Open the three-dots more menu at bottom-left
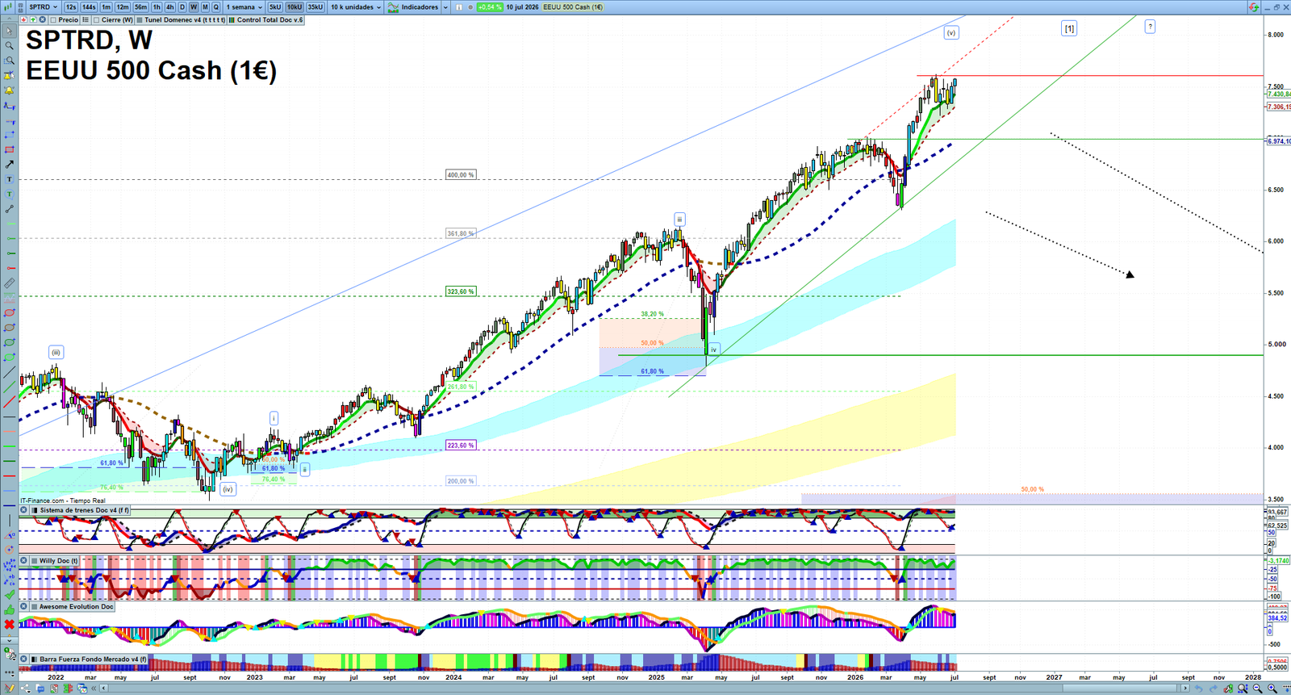The height and width of the screenshot is (695, 1291). (x=9, y=673)
